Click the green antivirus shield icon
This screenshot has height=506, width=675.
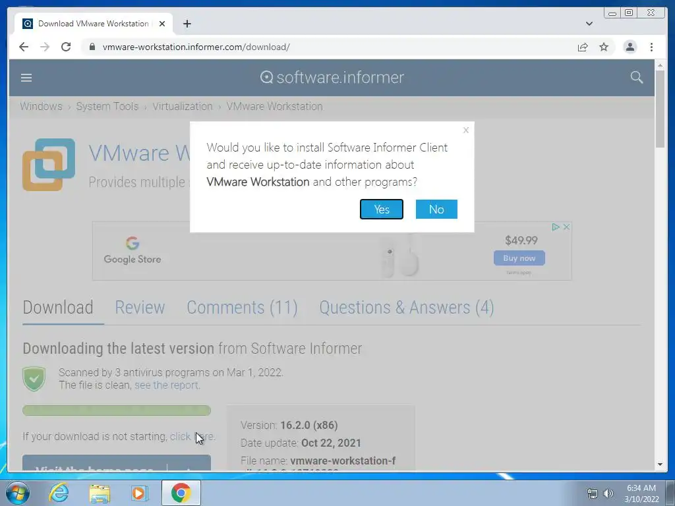click(x=34, y=379)
